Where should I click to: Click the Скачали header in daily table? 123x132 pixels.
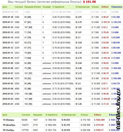[x=19, y=7]
